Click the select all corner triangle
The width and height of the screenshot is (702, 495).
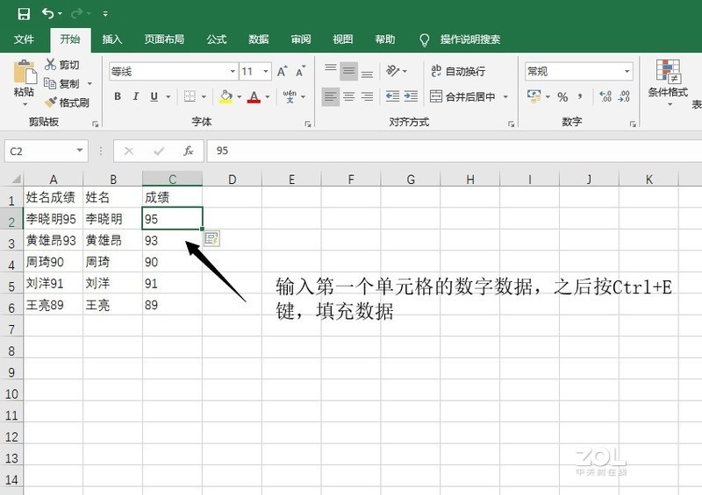click(x=16, y=180)
